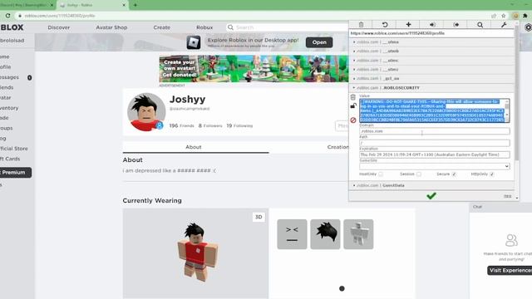Screen dimensions: 532x299
Task: Open the Chrome extensions puzzle icon
Action: [x=525, y=16]
